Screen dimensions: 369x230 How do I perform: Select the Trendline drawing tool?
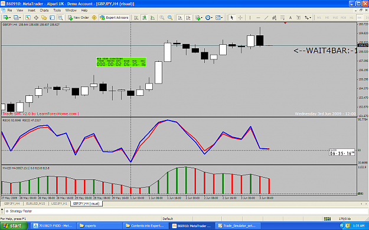point(266,18)
